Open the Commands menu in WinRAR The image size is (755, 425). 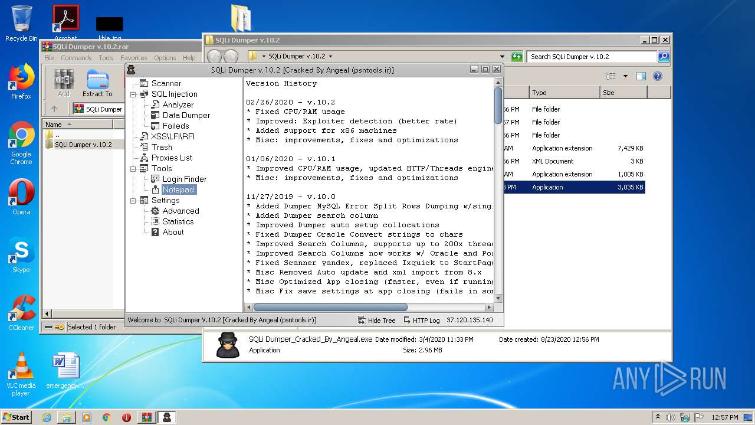pos(76,58)
